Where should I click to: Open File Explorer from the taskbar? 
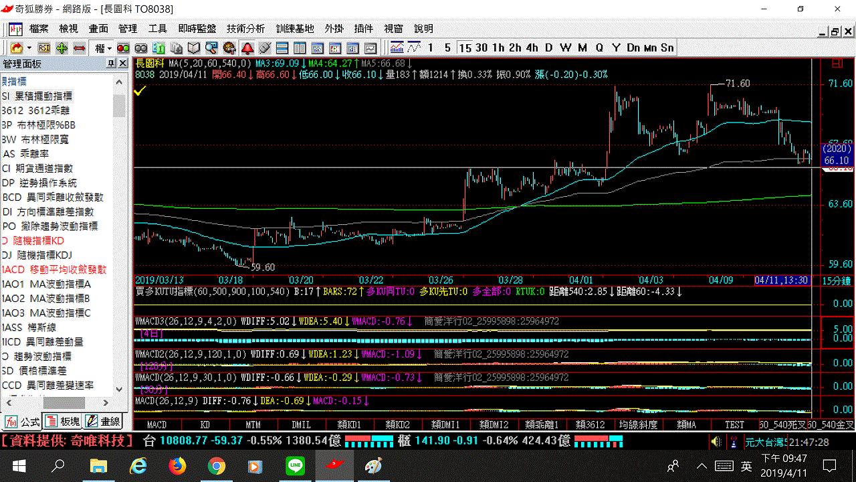tap(98, 466)
